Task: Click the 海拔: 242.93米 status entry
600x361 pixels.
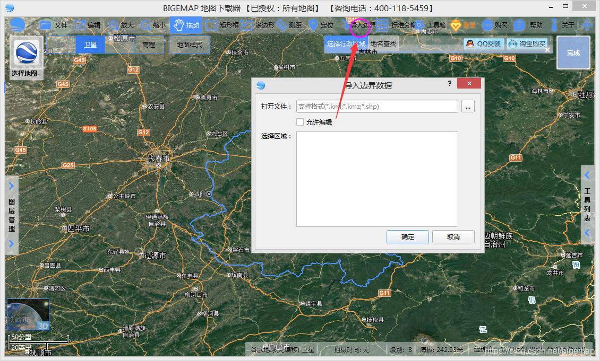Action: [442, 349]
